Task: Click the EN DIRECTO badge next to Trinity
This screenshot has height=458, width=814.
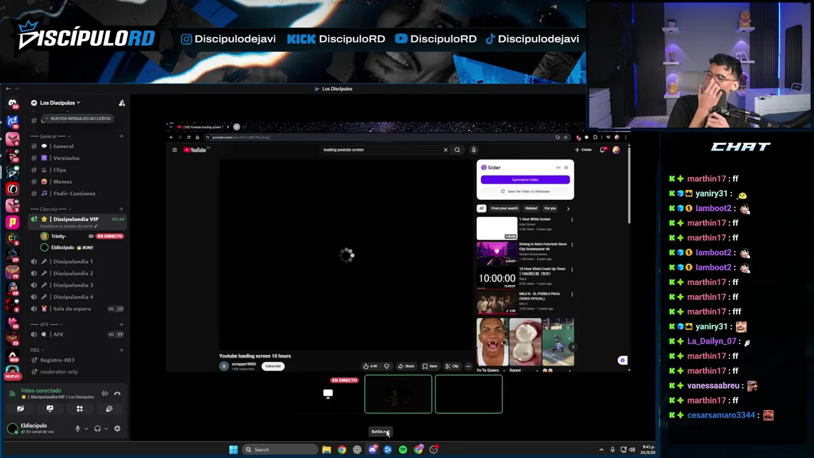Action: click(x=109, y=236)
